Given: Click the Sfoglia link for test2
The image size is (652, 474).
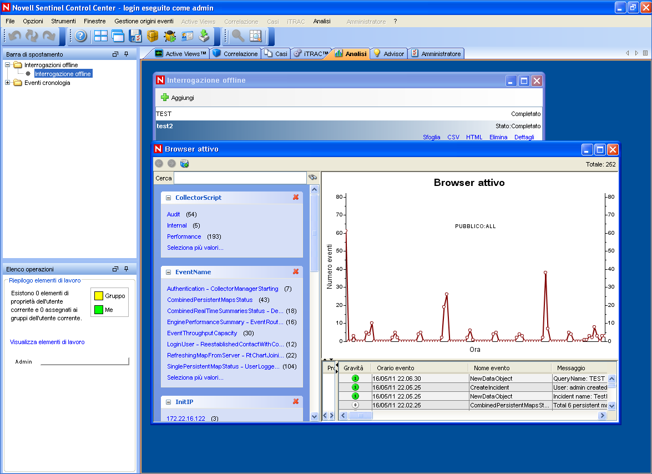Looking at the screenshot, I should point(431,137).
